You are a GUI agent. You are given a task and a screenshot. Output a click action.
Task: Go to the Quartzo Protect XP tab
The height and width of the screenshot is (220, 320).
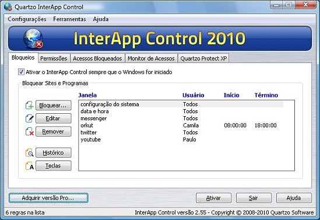(x=203, y=58)
